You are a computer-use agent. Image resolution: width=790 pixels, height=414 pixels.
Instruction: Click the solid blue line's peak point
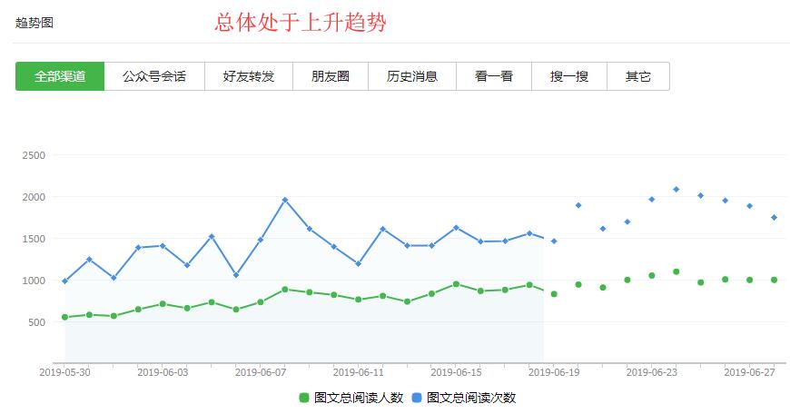284,200
